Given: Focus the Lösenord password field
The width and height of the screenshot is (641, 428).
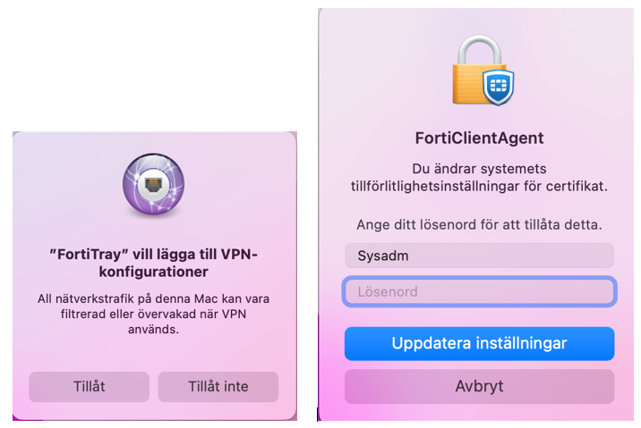Looking at the screenshot, I should pos(479,292).
